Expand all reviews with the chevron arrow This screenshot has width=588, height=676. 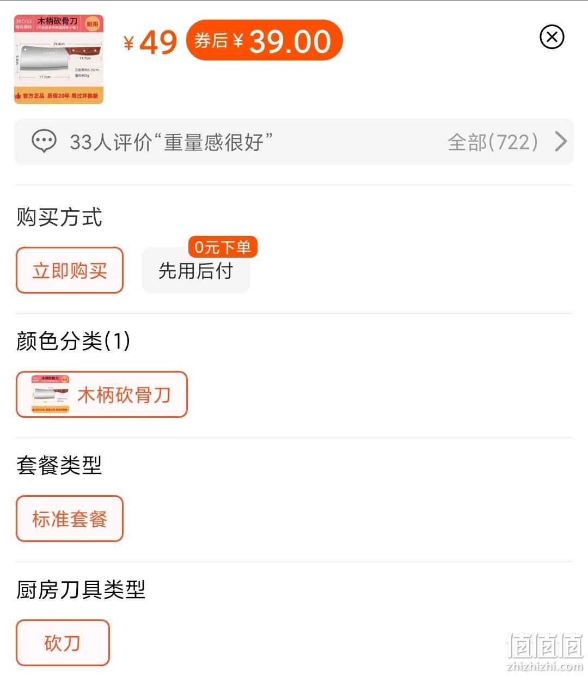tap(561, 142)
